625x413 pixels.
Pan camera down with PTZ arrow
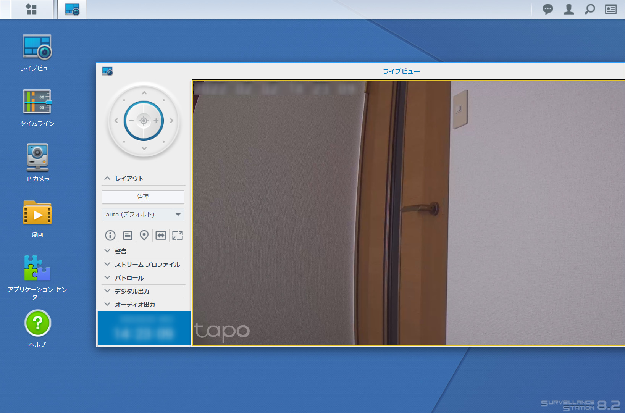(144, 148)
